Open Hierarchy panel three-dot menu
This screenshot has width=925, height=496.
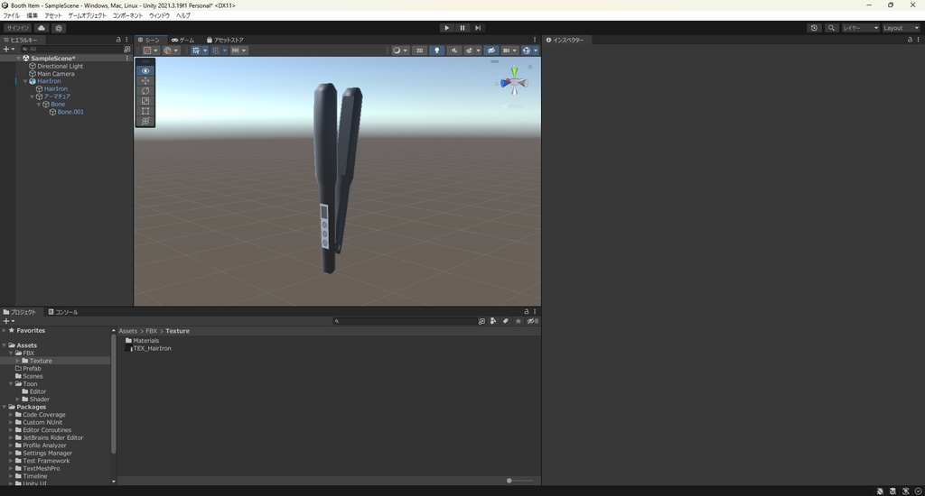(126, 40)
